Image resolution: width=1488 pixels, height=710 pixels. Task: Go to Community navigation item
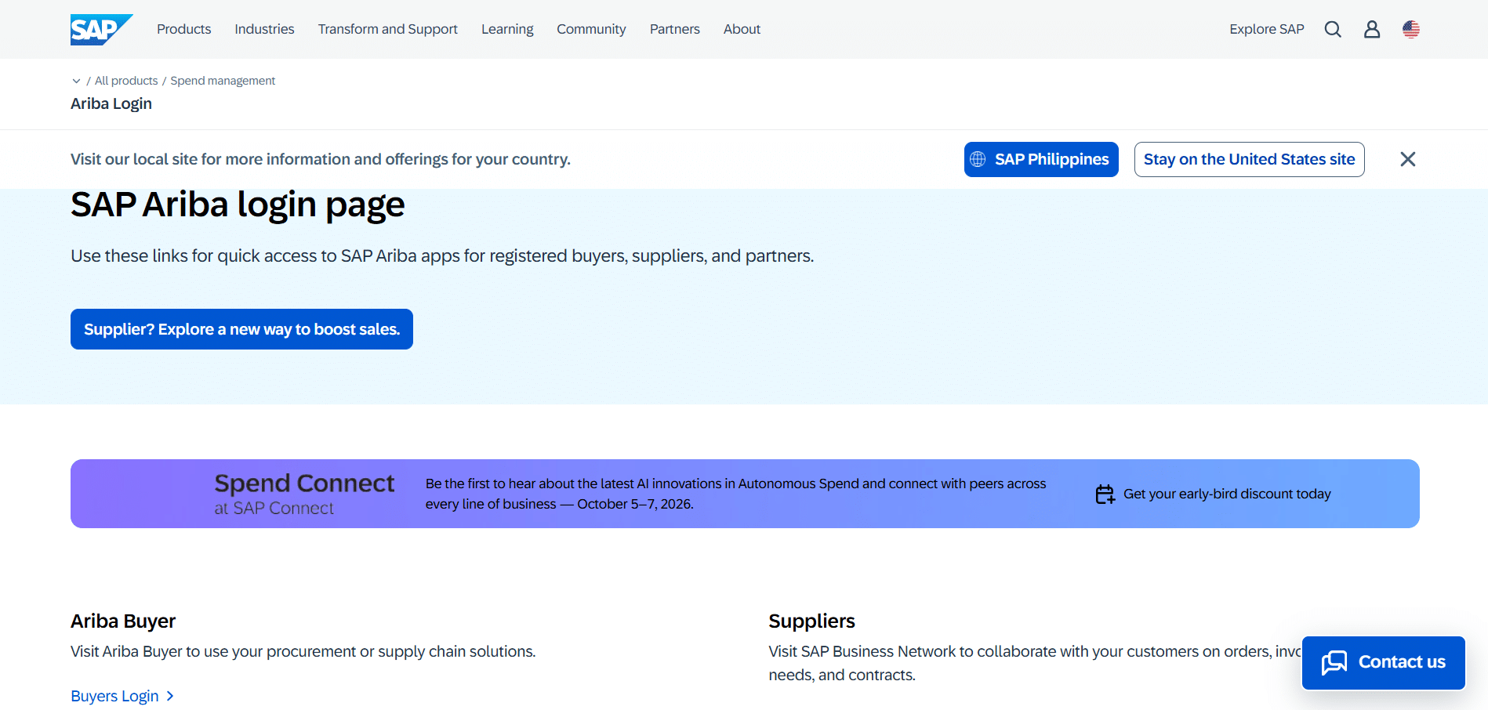[591, 29]
